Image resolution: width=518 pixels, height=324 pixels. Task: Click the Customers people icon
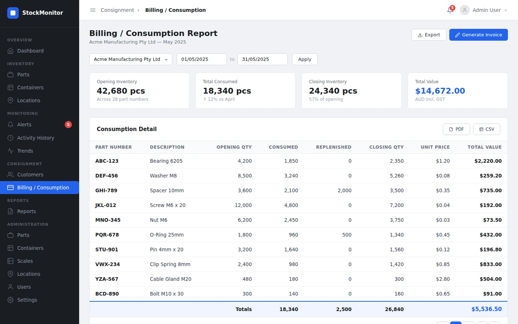coord(10,174)
